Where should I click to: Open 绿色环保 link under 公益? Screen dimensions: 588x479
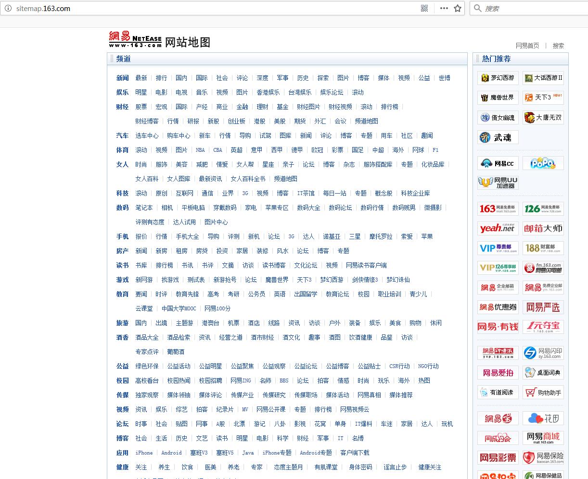pyautogui.click(x=147, y=366)
